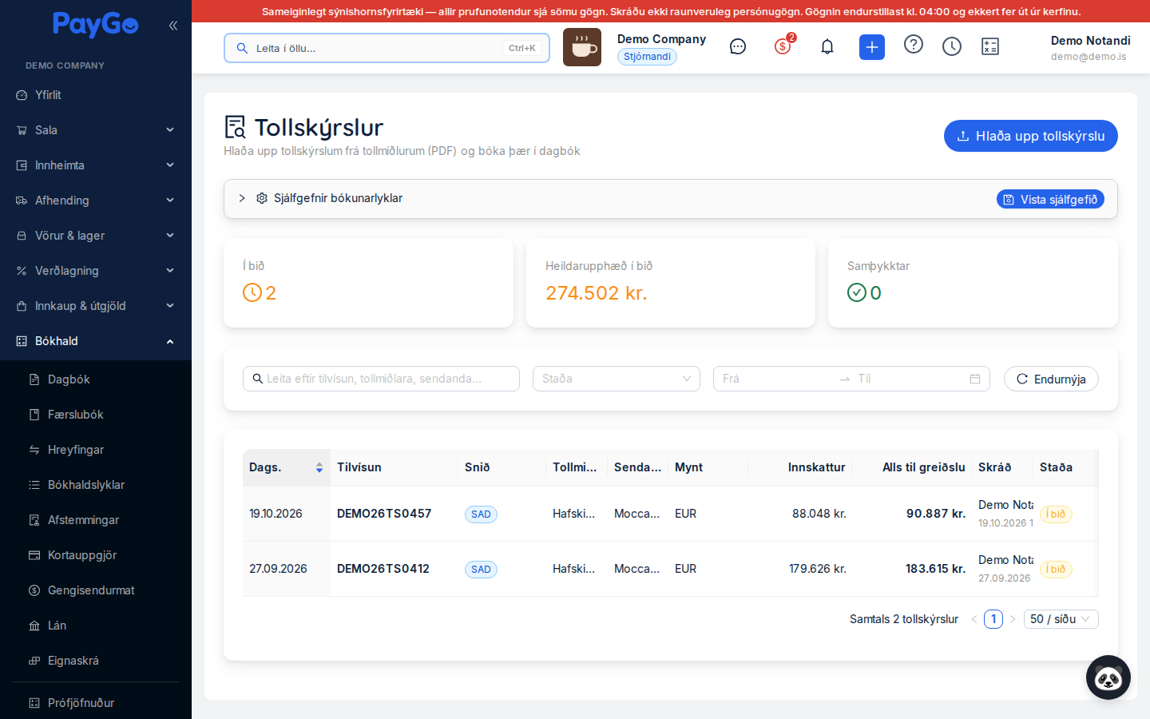Open Prófjöfnuður in sidebar
The height and width of the screenshot is (719, 1150).
(96, 703)
